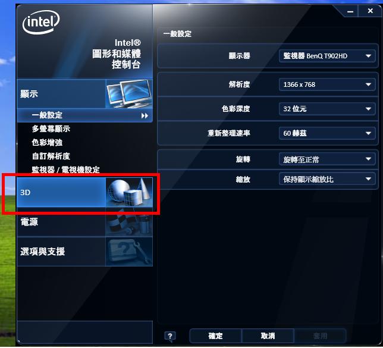Click the Intel logo icon
This screenshot has height=348, width=383.
click(x=41, y=22)
